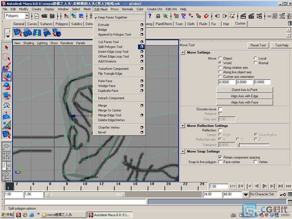Toggle the Reflection checkbox
Viewport: 292px width, 219px height.
click(220, 130)
